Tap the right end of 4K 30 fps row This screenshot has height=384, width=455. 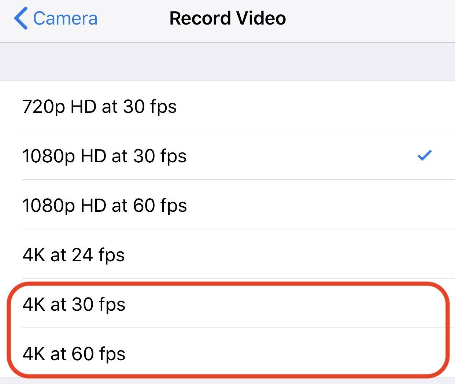(x=425, y=304)
